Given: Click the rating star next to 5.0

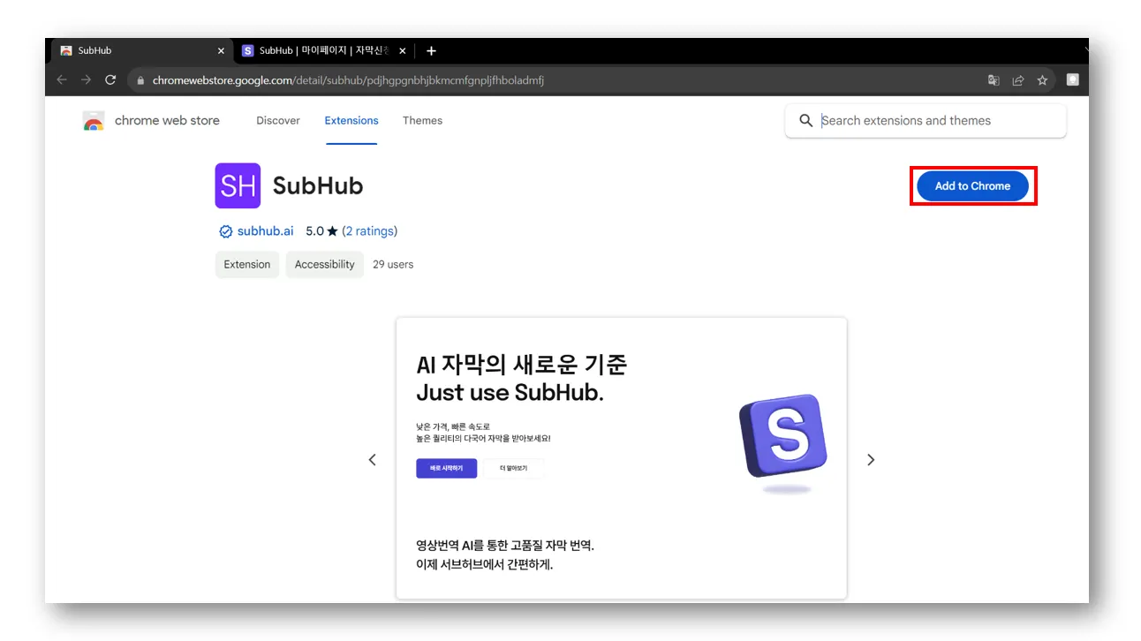Looking at the screenshot, I should point(332,231).
